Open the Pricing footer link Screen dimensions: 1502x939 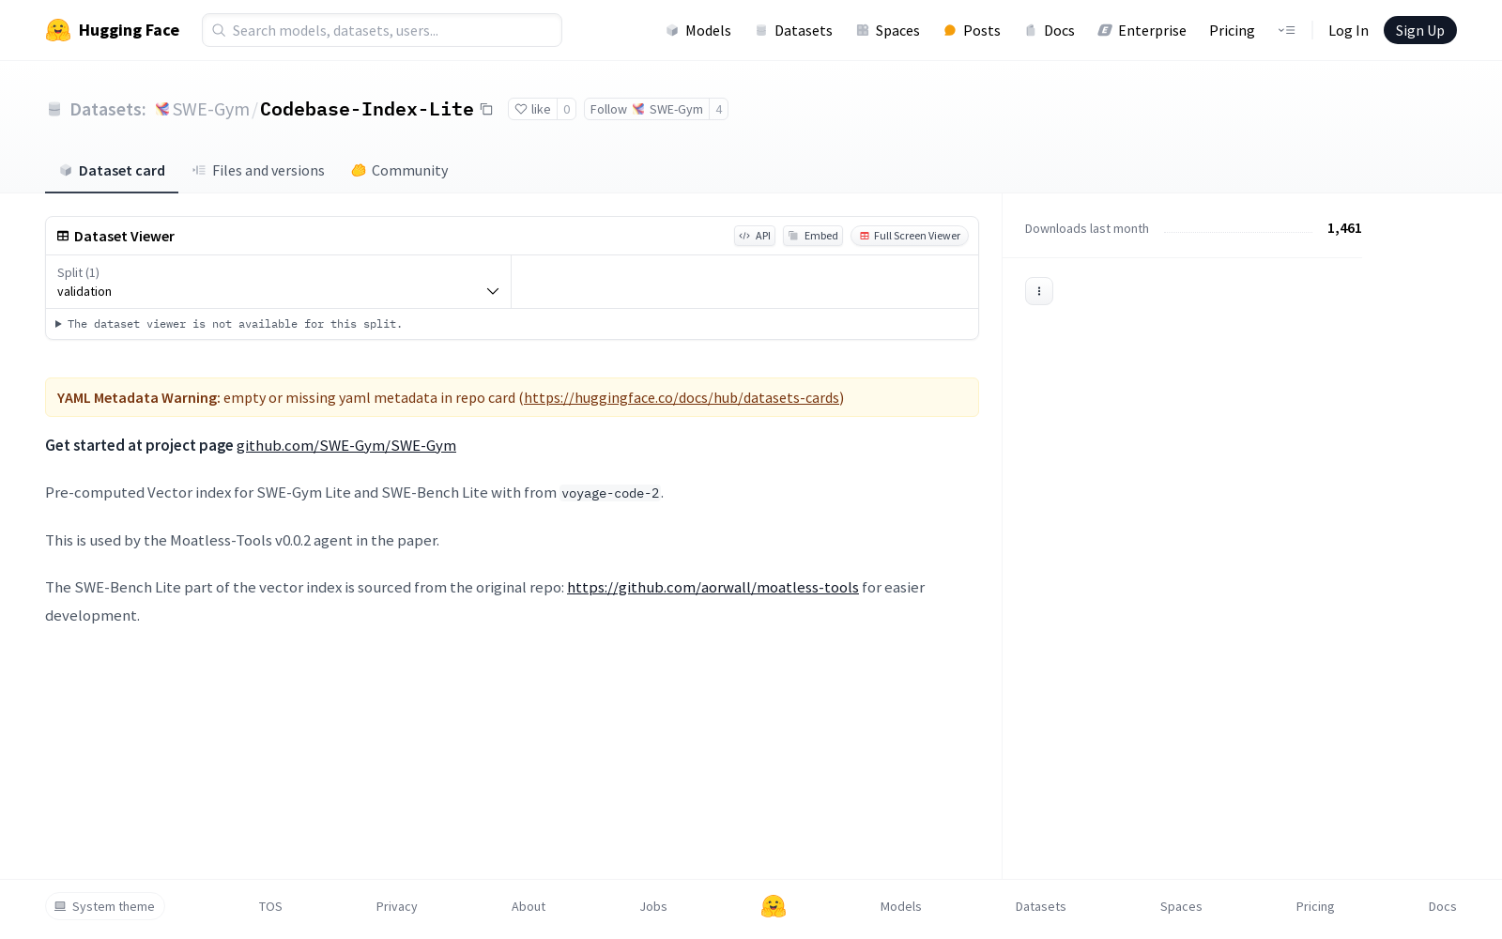coord(1315,906)
